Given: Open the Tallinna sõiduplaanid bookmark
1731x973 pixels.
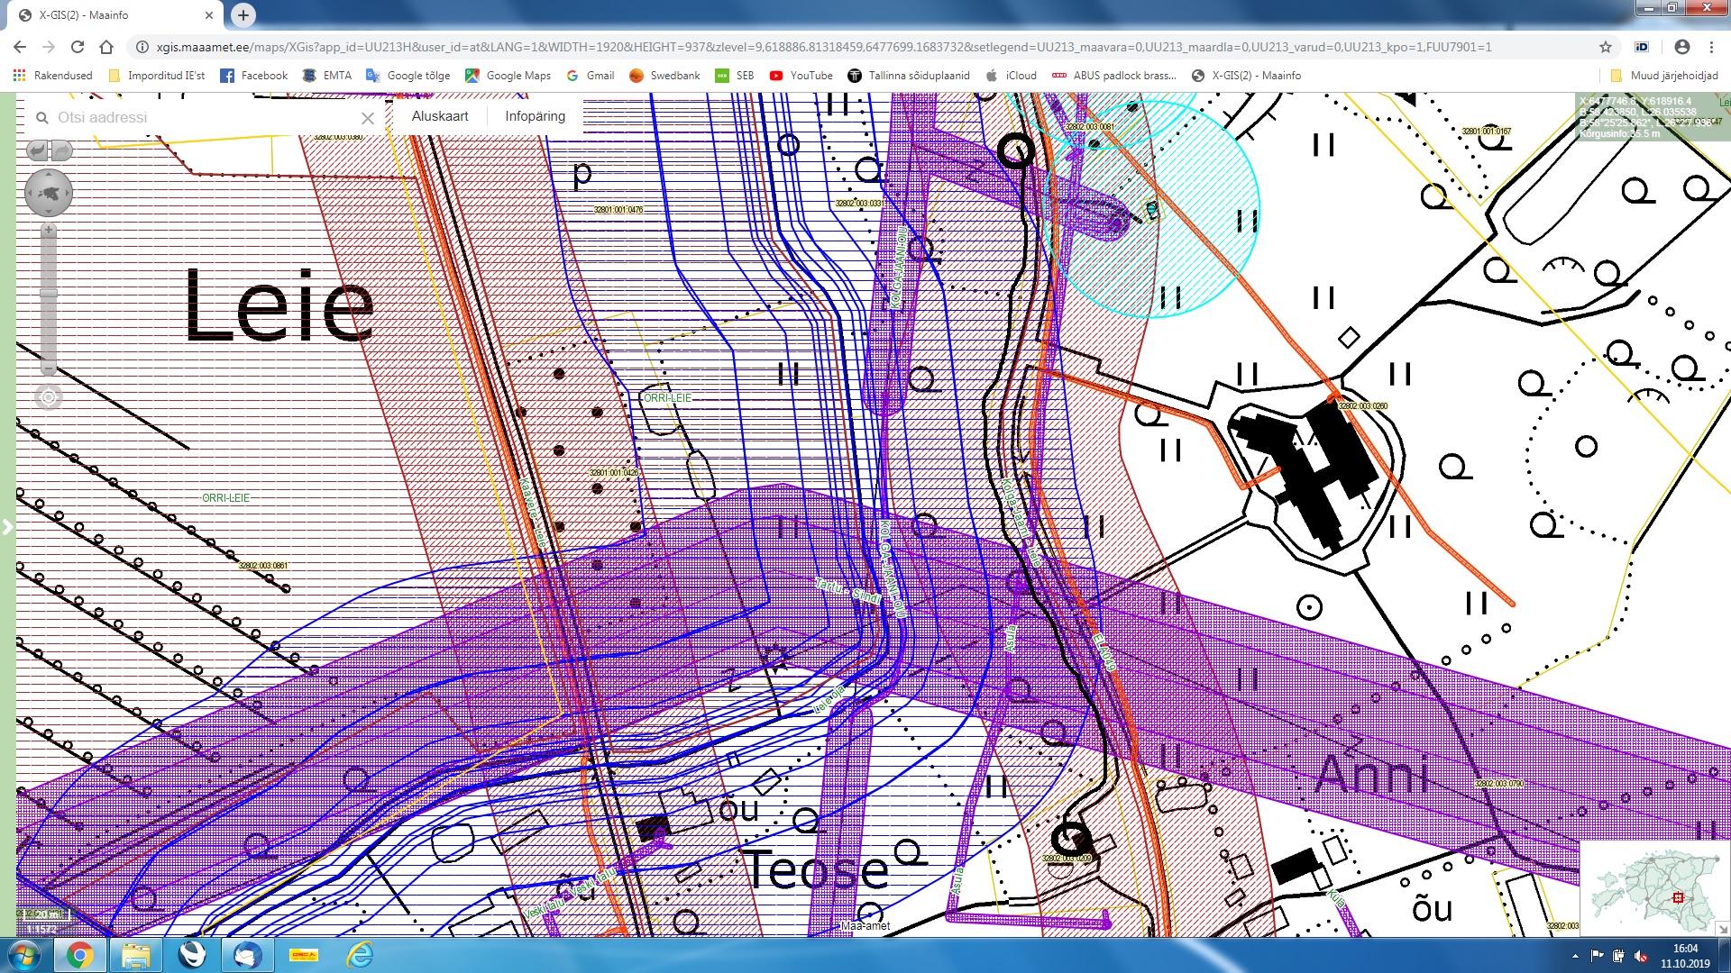Looking at the screenshot, I should coord(909,76).
